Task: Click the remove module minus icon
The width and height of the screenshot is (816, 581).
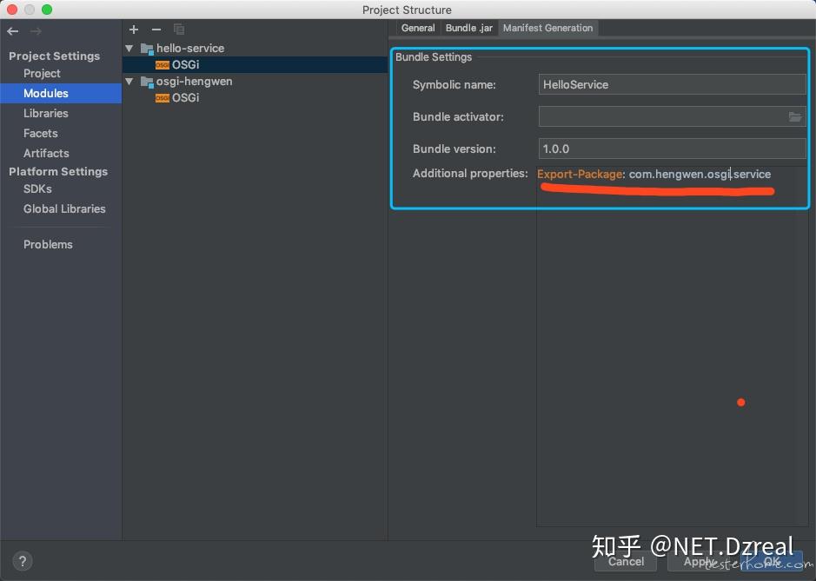Action: pyautogui.click(x=155, y=29)
